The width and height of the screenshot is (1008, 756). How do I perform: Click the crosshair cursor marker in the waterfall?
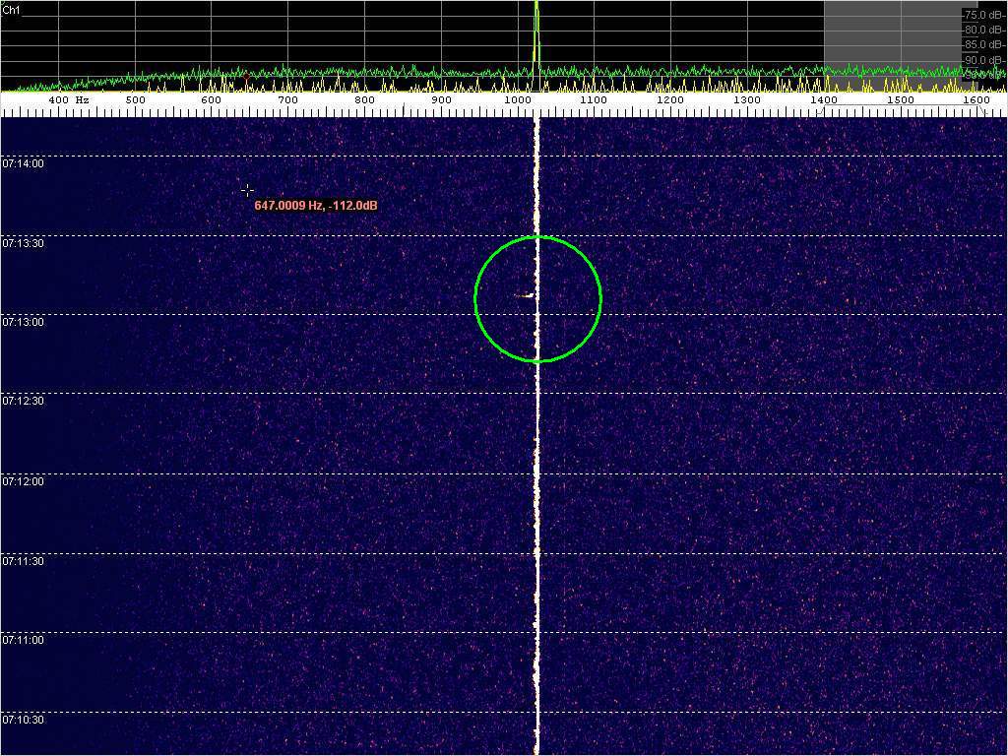tap(247, 190)
